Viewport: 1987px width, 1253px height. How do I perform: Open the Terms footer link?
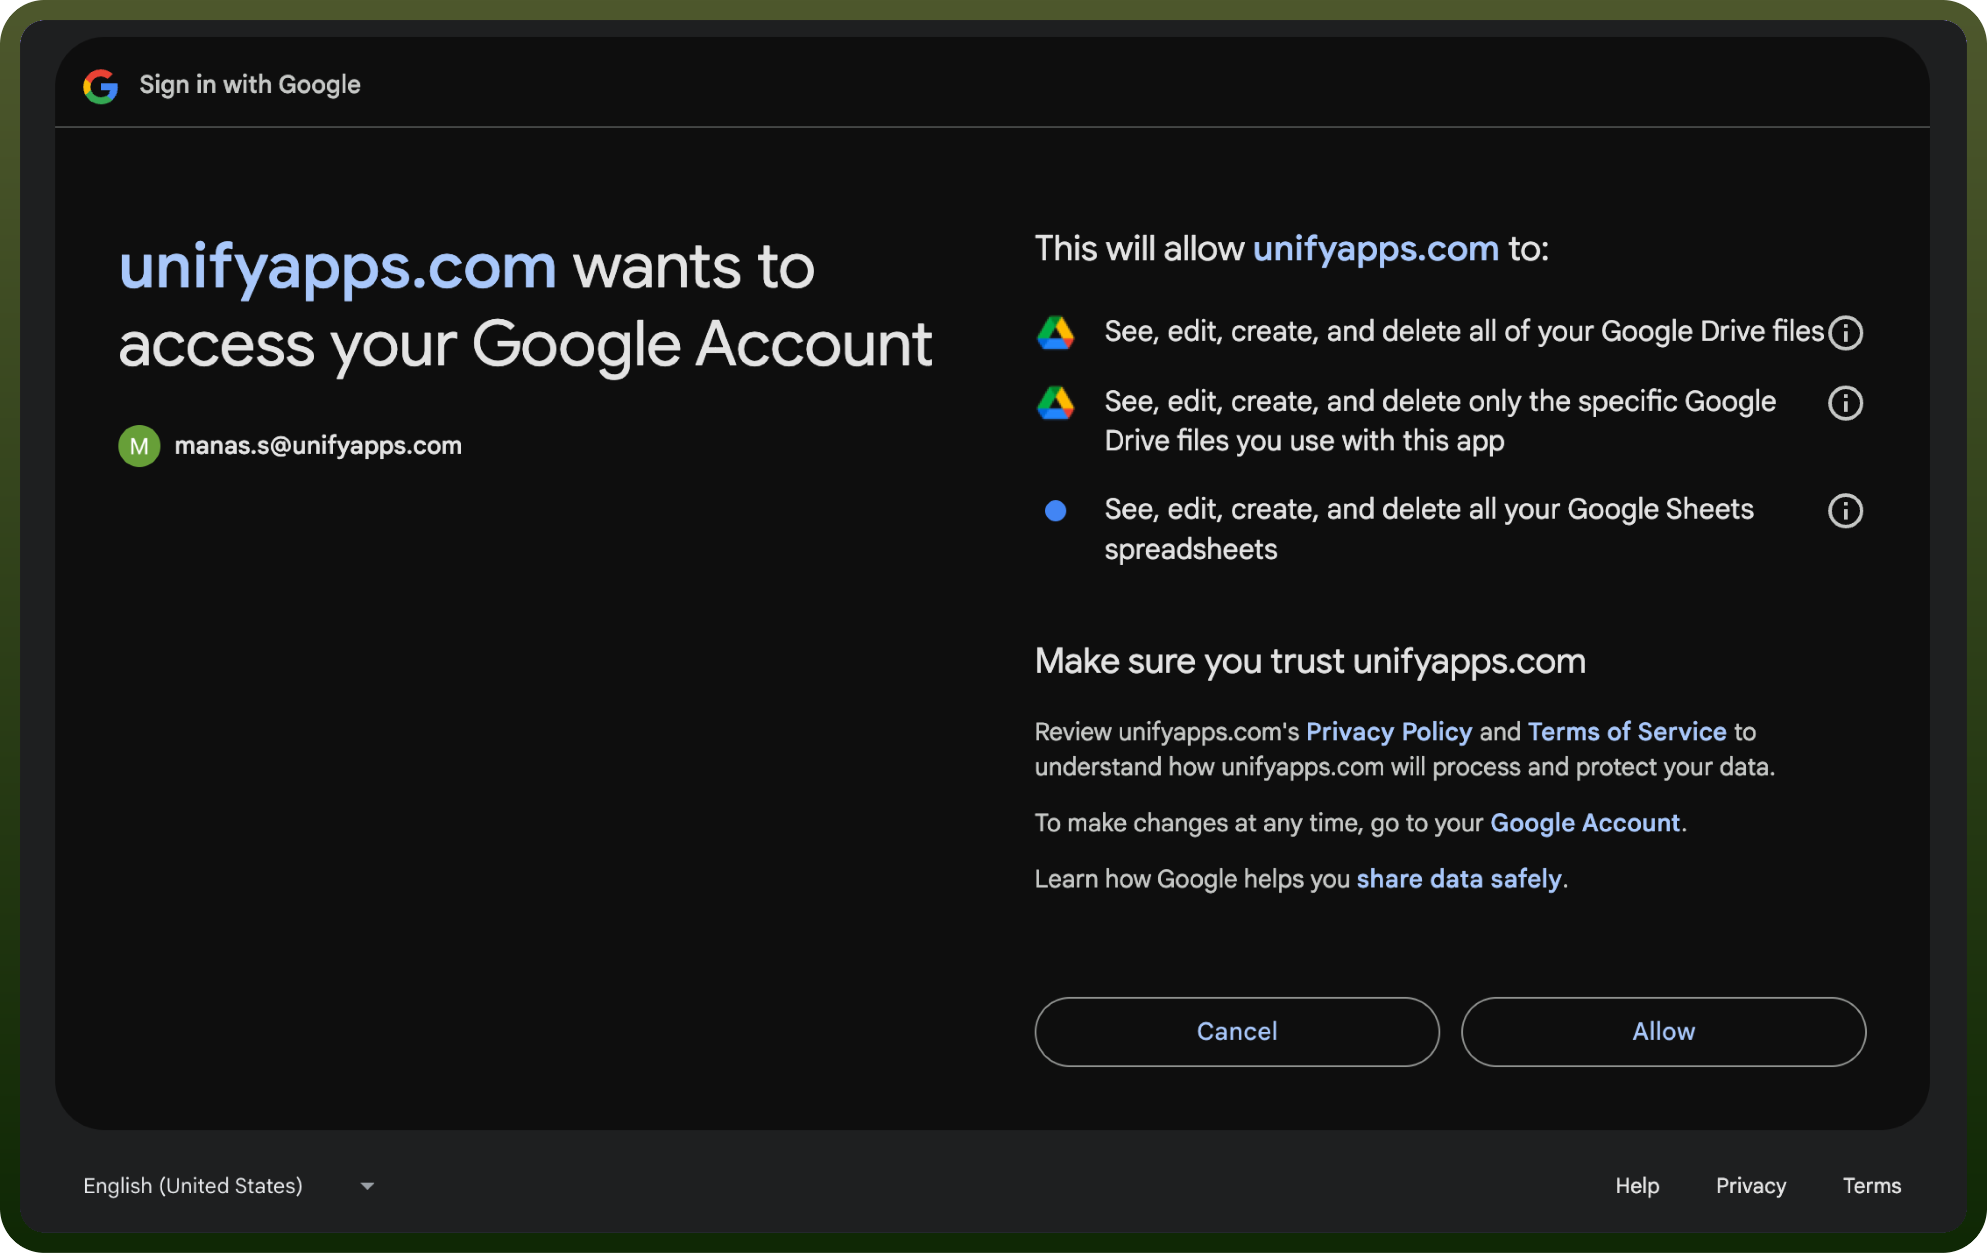1871,1186
